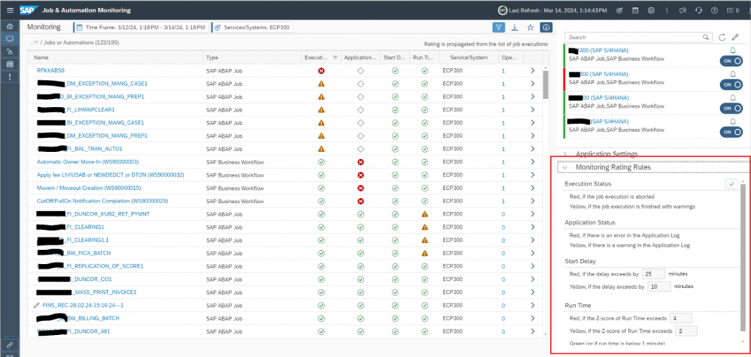751x357 pixels.
Task: Open the Services/Systems: ECP300 filter
Action: 252,27
